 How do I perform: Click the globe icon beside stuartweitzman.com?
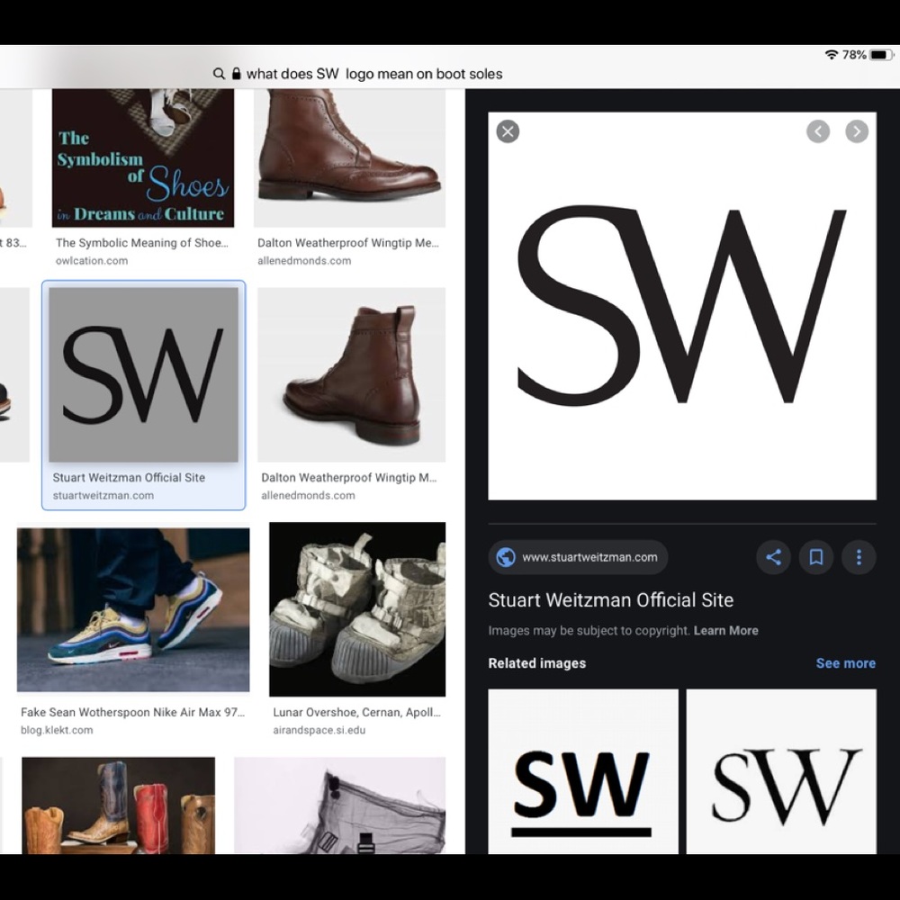[505, 557]
